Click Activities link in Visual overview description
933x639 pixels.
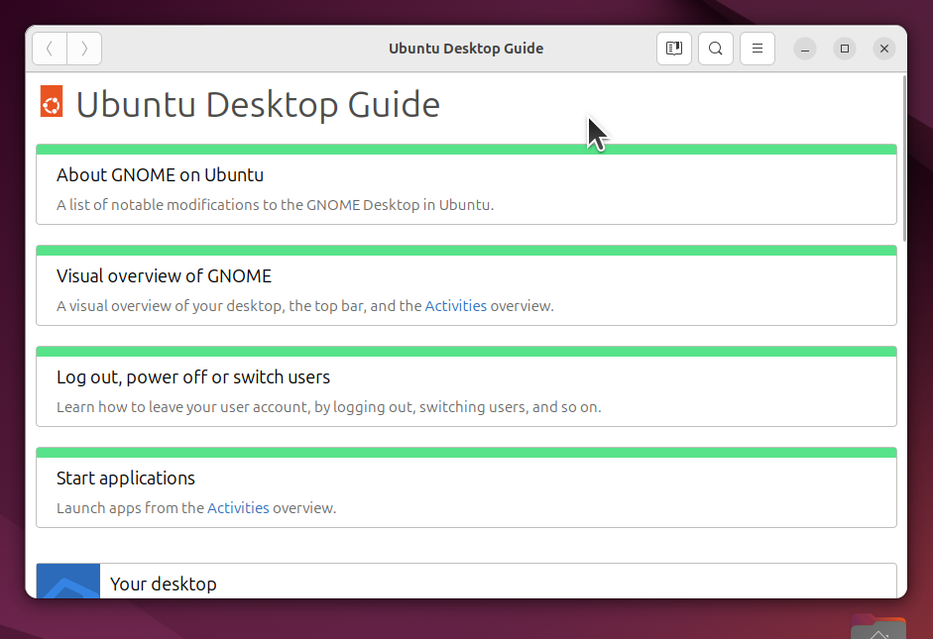[456, 306]
